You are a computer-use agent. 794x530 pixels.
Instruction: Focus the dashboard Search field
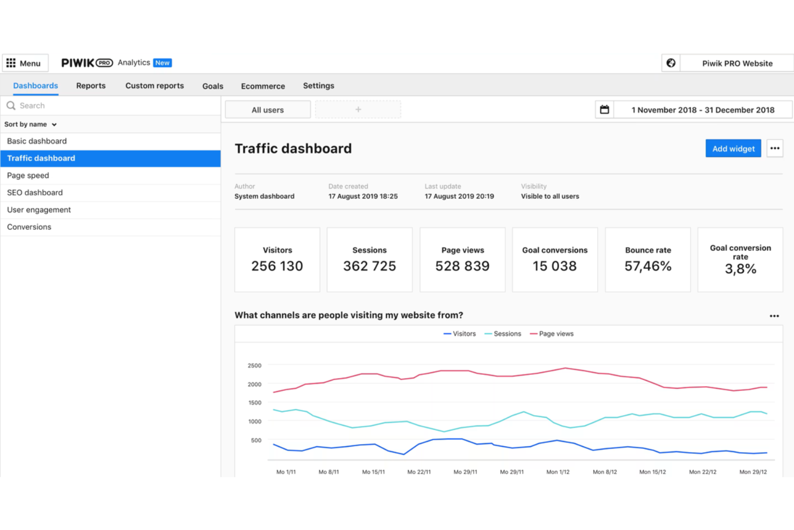point(111,106)
